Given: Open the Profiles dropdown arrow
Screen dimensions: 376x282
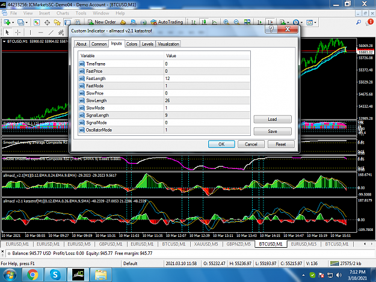Looking at the screenshot, I should pos(26,22).
